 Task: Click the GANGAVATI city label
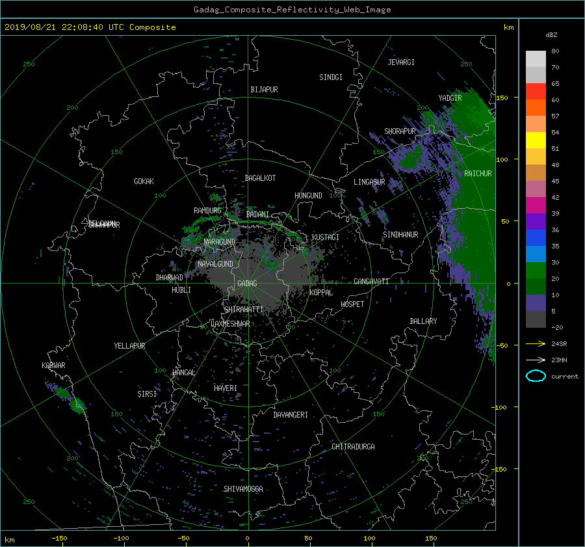[x=371, y=282]
